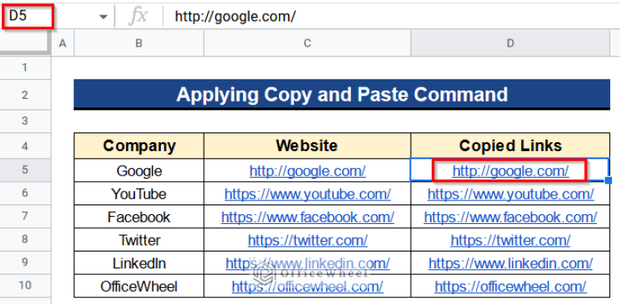Viewport: 620px width, 304px height.
Task: Select row 10 header
Action: (x=25, y=285)
